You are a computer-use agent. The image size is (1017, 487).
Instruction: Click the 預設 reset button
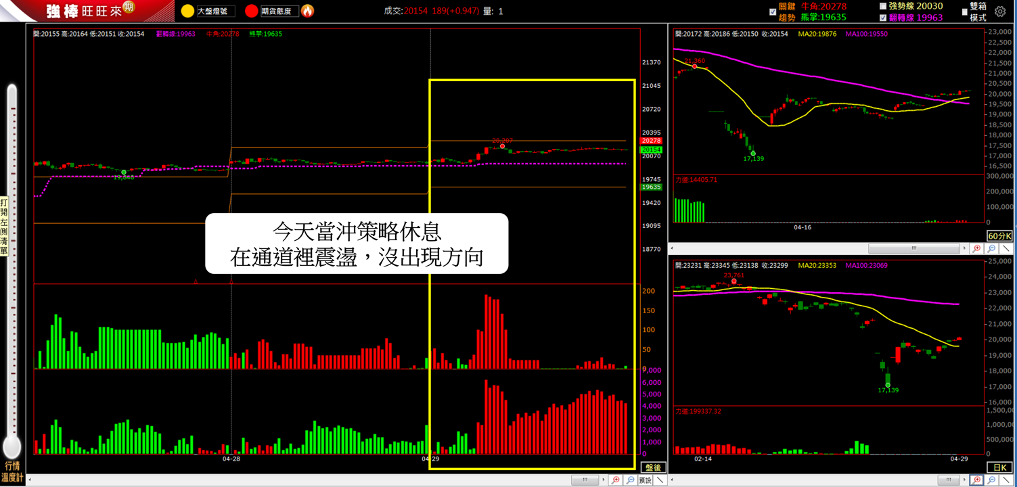645,480
